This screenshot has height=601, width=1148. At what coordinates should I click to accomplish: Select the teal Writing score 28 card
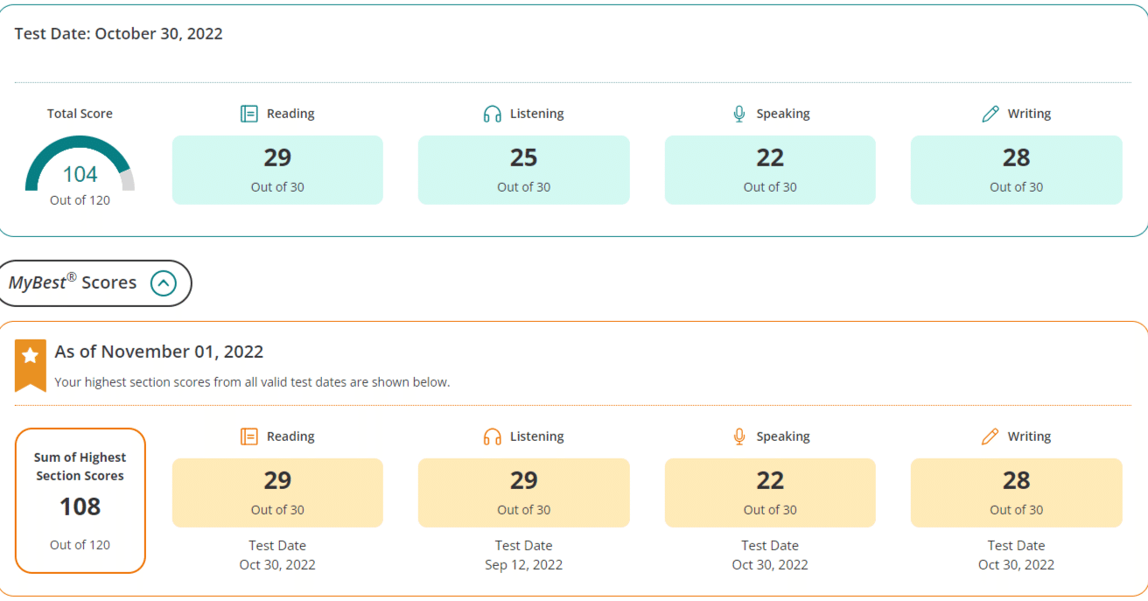[x=1017, y=170]
